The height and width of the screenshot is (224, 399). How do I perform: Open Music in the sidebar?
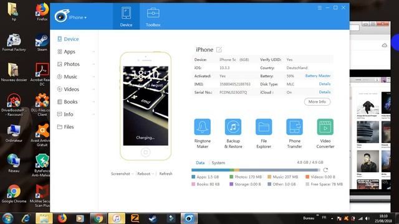[x=67, y=77]
